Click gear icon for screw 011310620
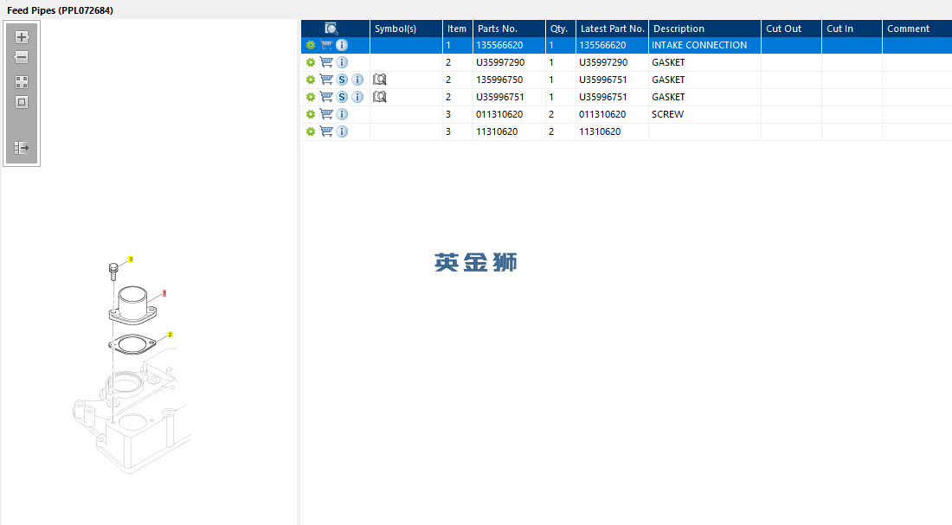The image size is (952, 525). pyautogui.click(x=310, y=114)
